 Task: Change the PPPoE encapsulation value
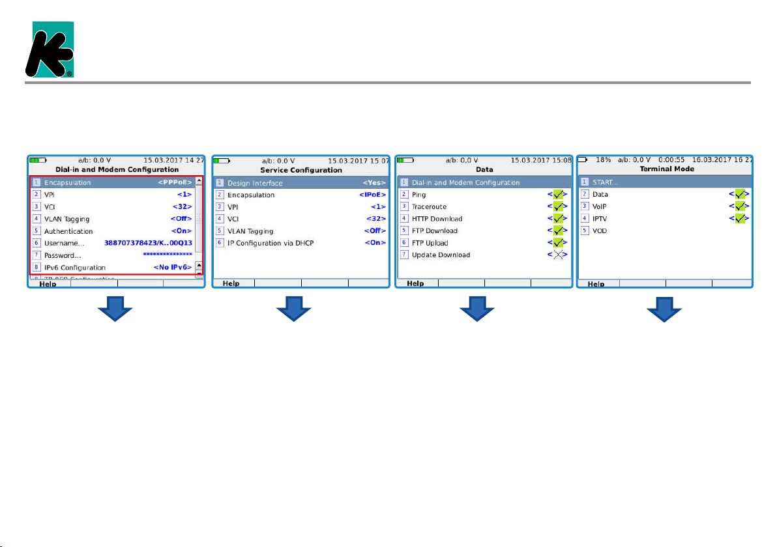175,183
